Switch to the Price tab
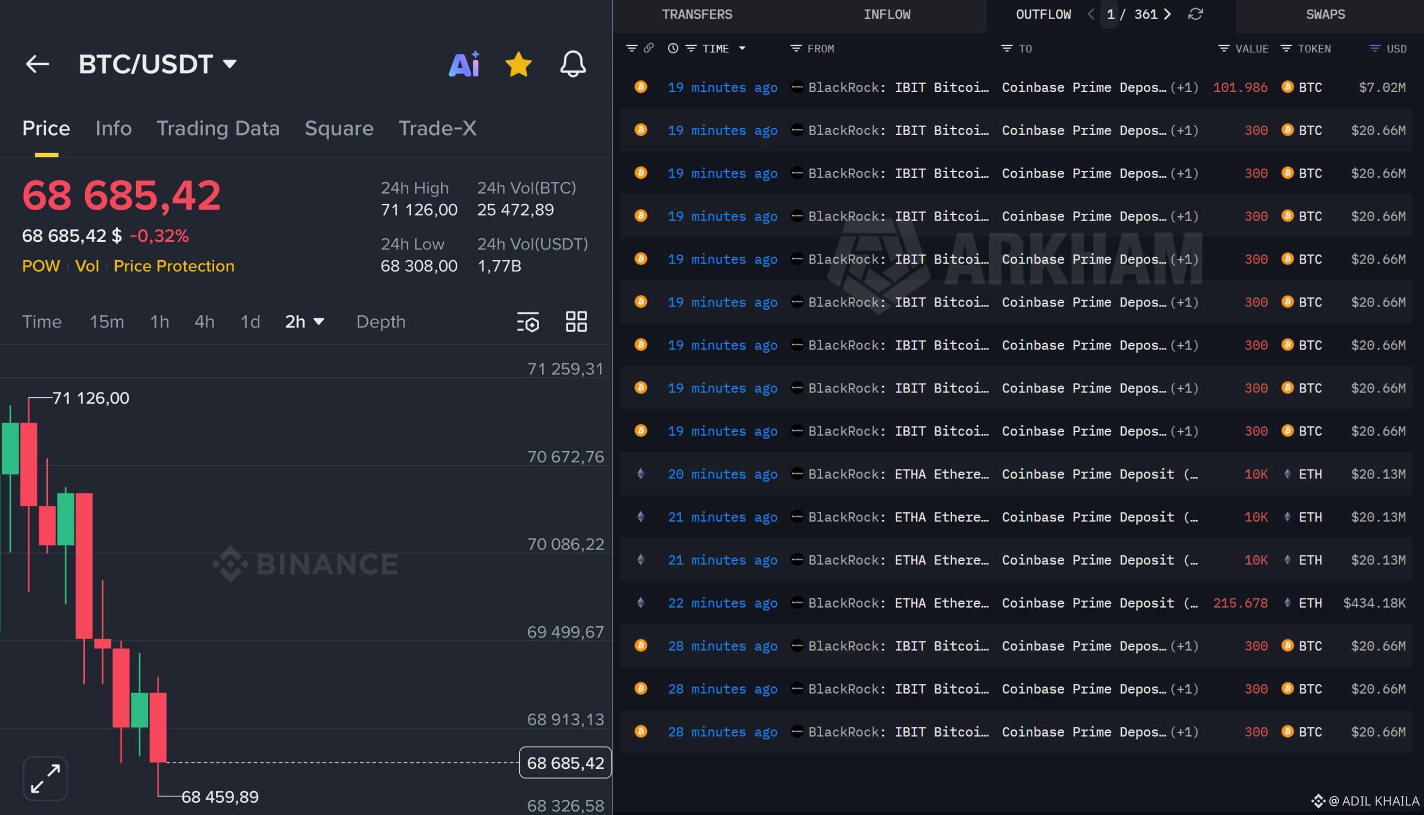The image size is (1424, 815). (46, 128)
